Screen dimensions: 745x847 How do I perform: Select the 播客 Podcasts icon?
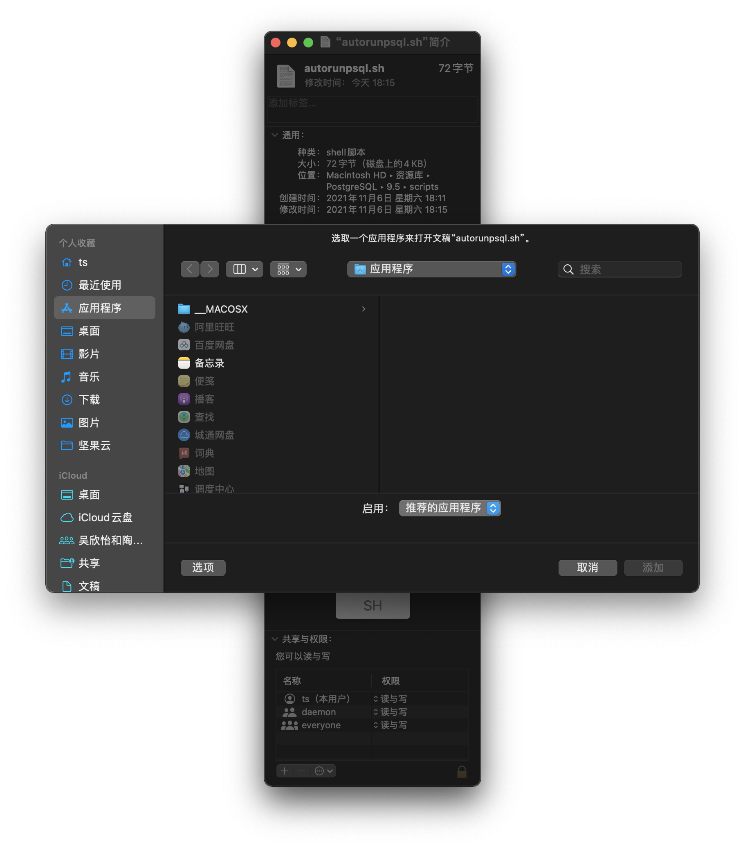click(x=204, y=399)
